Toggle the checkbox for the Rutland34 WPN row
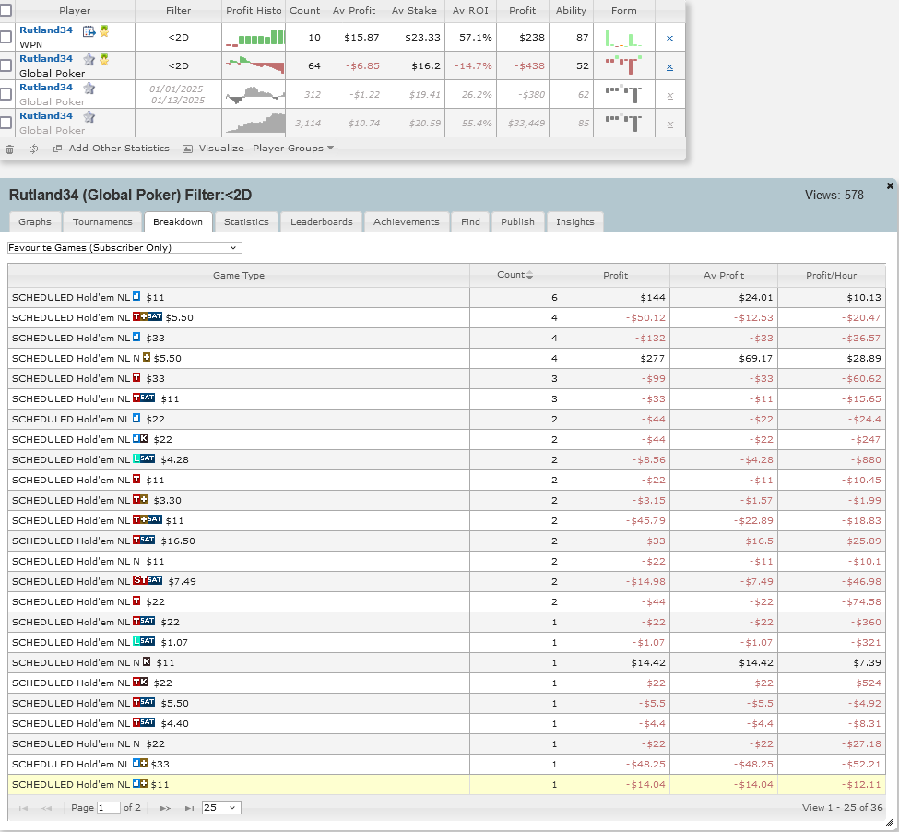The width and height of the screenshot is (899, 832). [x=6, y=34]
